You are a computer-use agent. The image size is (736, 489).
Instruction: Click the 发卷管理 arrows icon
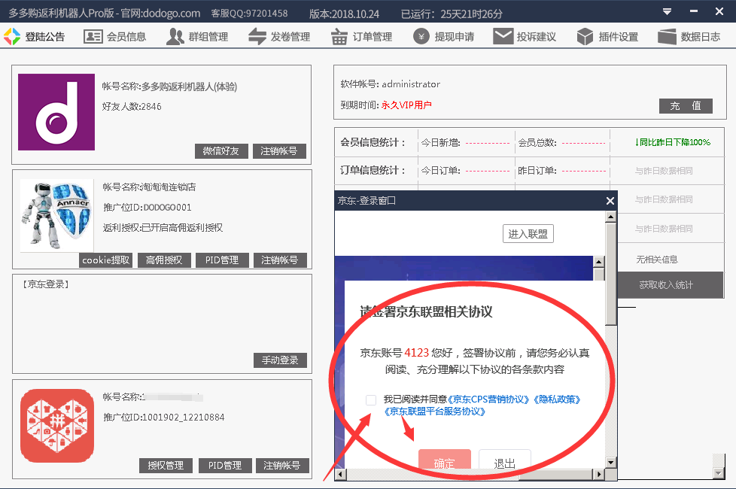click(x=257, y=37)
